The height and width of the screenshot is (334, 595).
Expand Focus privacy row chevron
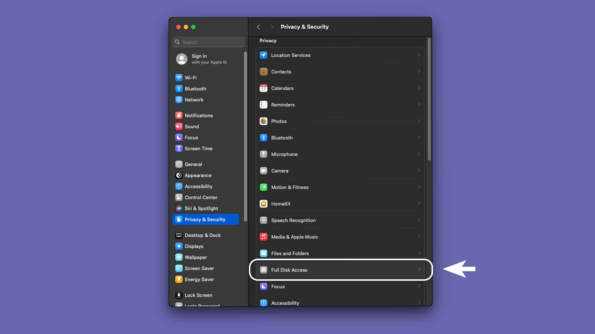click(x=419, y=286)
